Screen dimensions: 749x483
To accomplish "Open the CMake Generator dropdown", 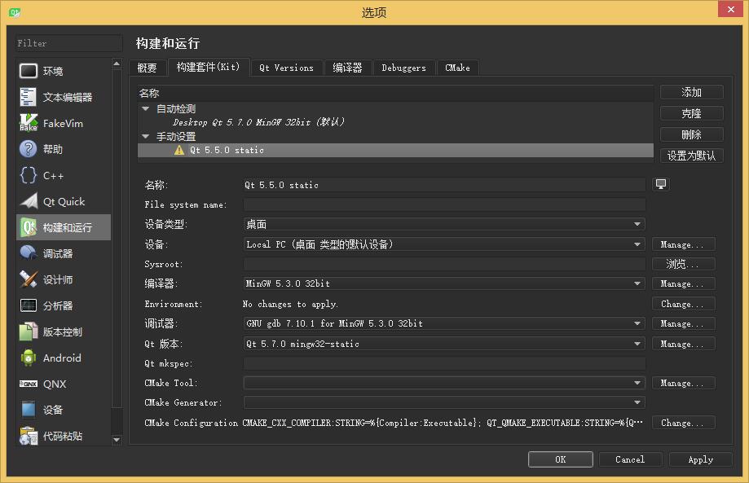I will 444,402.
